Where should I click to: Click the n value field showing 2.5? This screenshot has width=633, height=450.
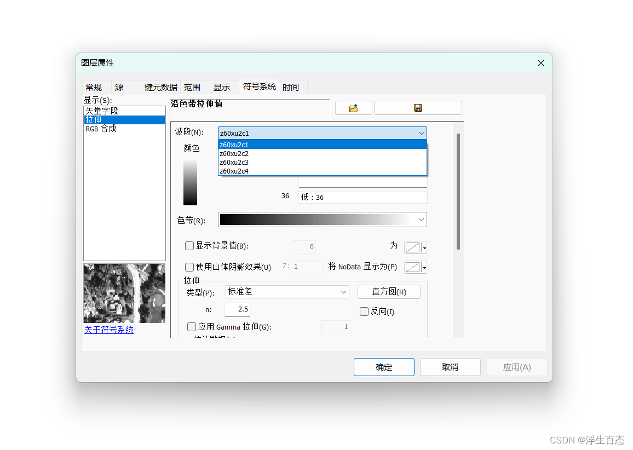pyautogui.click(x=238, y=309)
